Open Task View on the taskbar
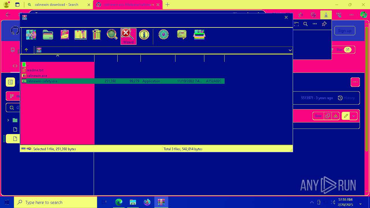The width and height of the screenshot is (370, 208). coord(104,202)
